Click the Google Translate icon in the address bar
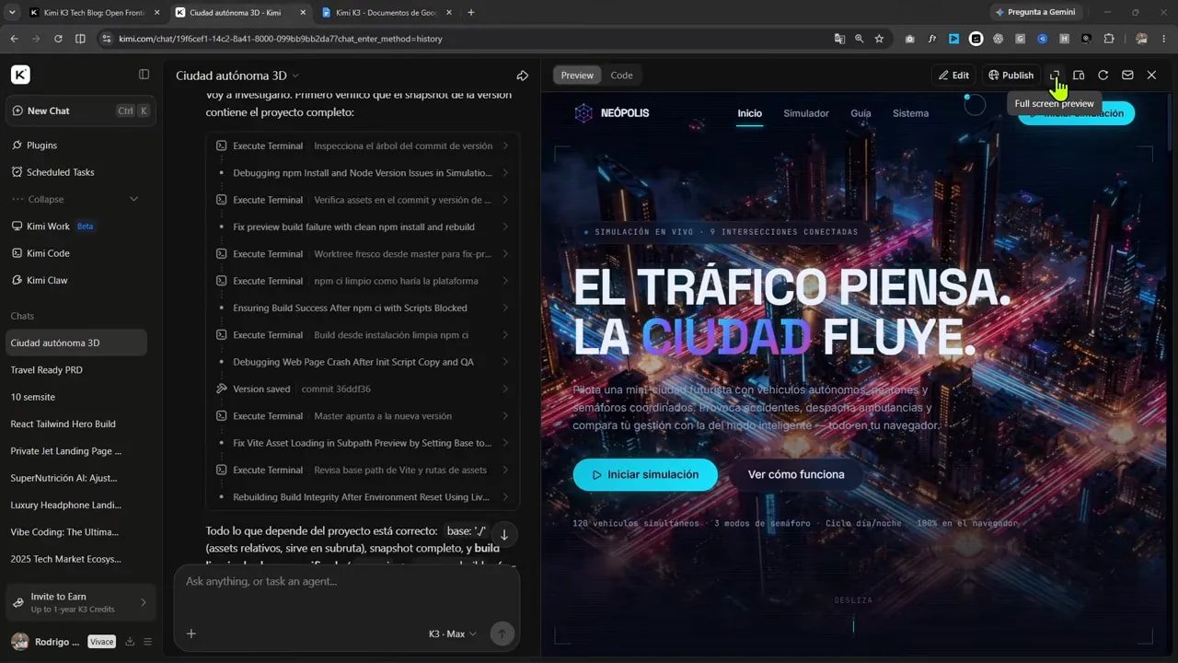This screenshot has width=1178, height=663. tap(839, 39)
